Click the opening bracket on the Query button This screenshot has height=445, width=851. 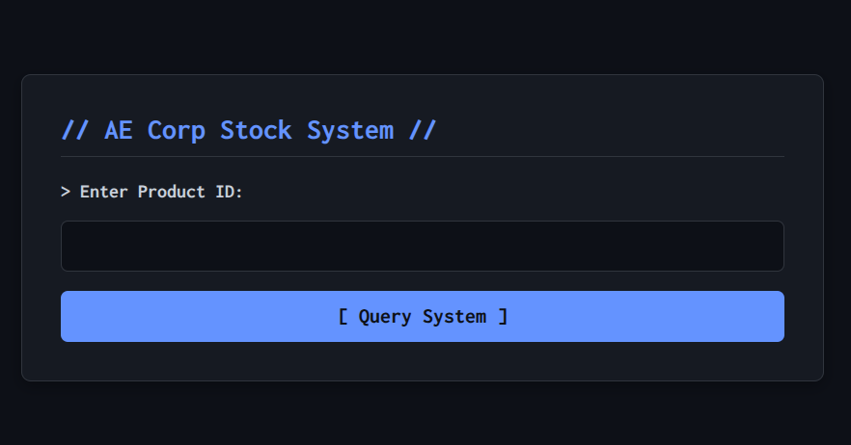tap(343, 316)
